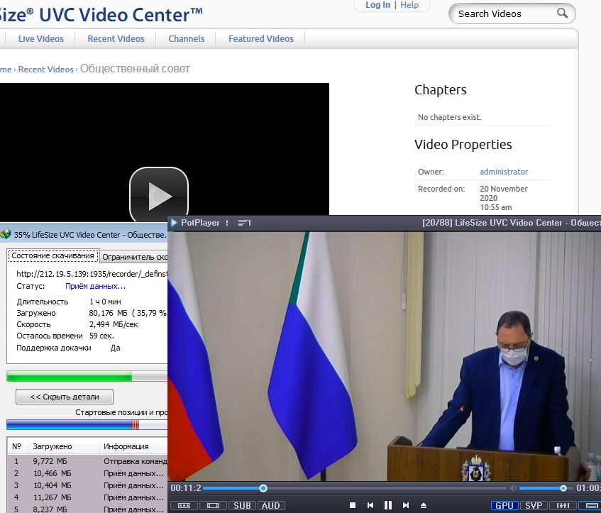Click the administrator owner link
Image resolution: width=601 pixels, height=513 pixels.
504,172
